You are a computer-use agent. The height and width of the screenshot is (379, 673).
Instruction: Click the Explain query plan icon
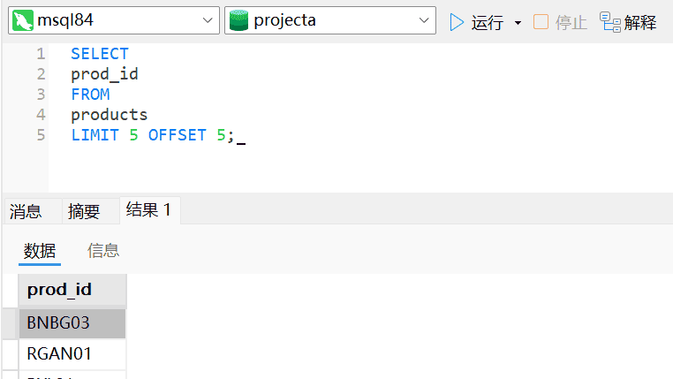[609, 21]
